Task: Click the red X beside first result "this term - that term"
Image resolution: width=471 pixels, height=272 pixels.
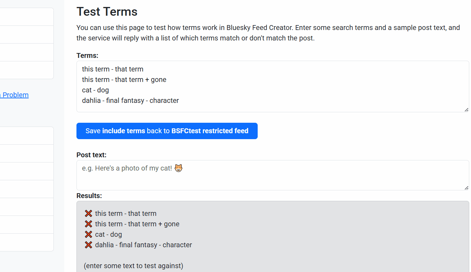Action: point(88,213)
